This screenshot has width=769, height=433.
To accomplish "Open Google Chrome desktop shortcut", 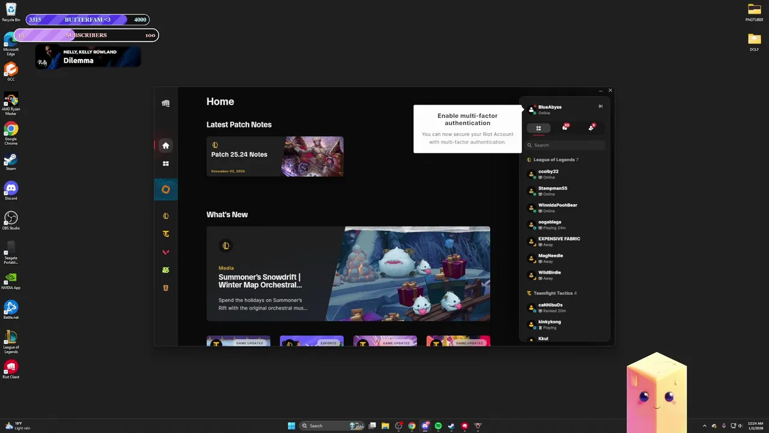I will [x=11, y=134].
